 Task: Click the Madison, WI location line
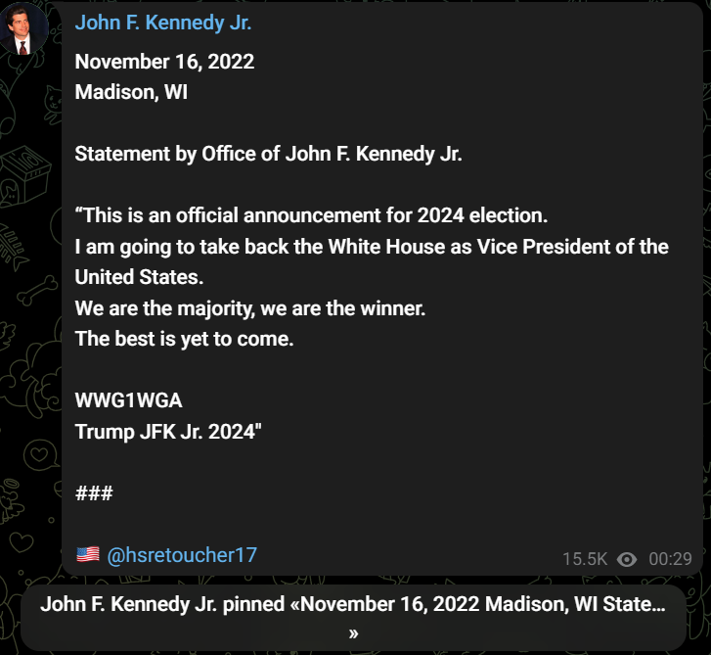coord(131,92)
